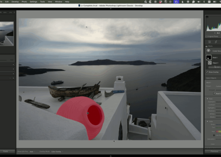Select the tool icon right of edit sliders
Image resolution: width=221 pixels, height=157 pixels.
[x=216, y=42]
